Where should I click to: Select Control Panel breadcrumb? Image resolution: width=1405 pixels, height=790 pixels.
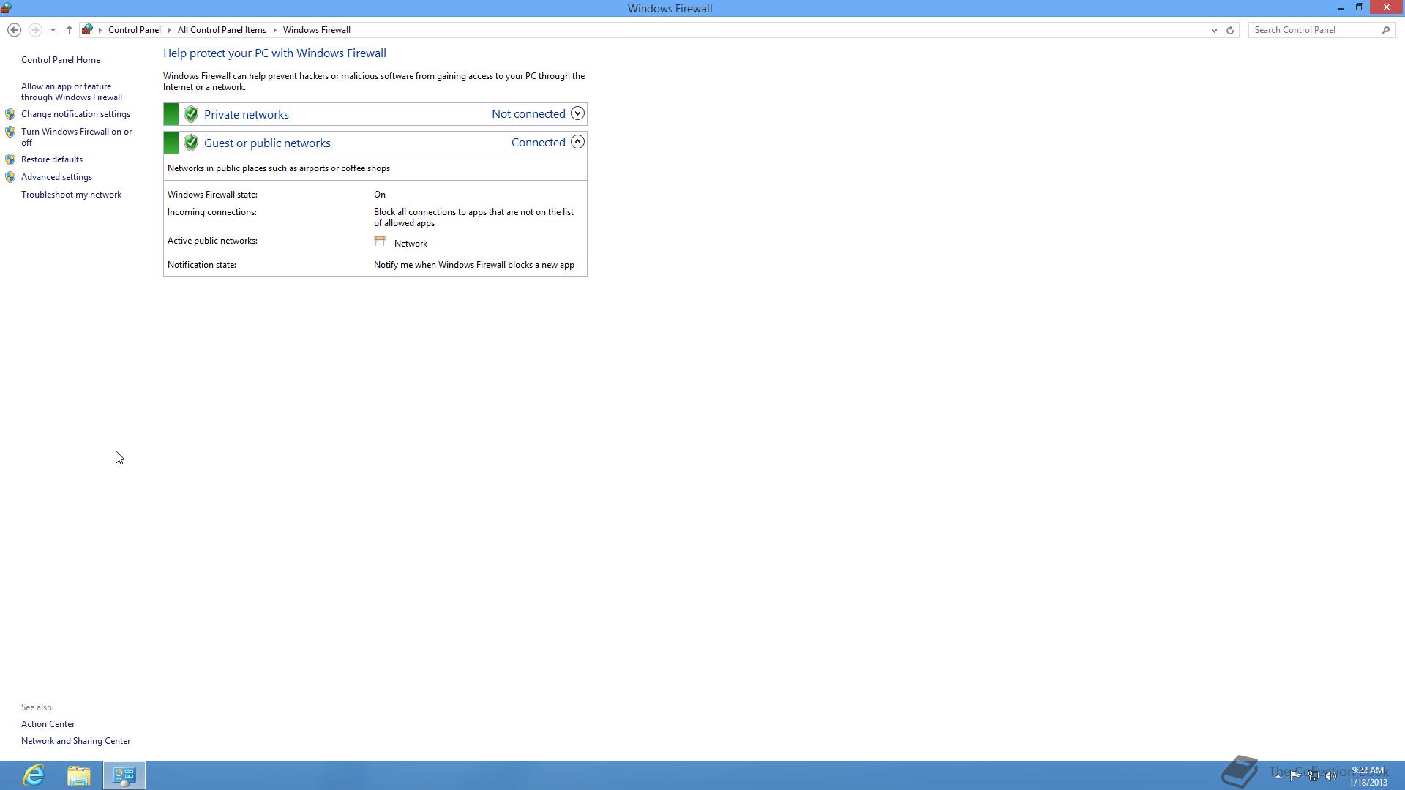click(135, 30)
